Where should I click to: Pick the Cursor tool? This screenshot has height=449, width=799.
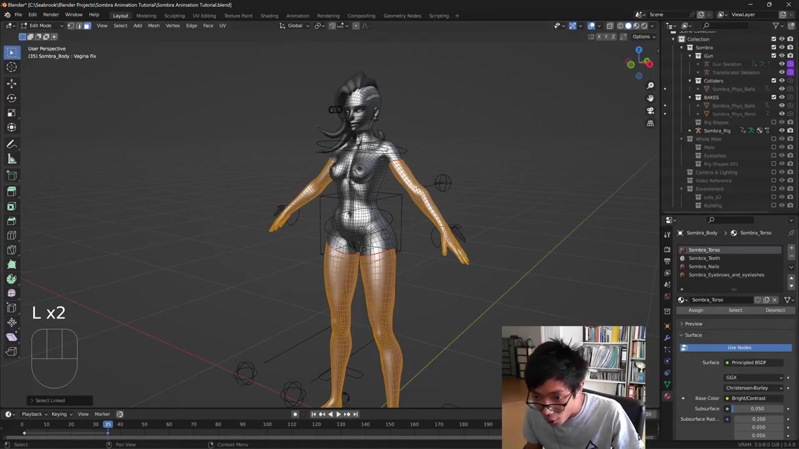click(11, 67)
